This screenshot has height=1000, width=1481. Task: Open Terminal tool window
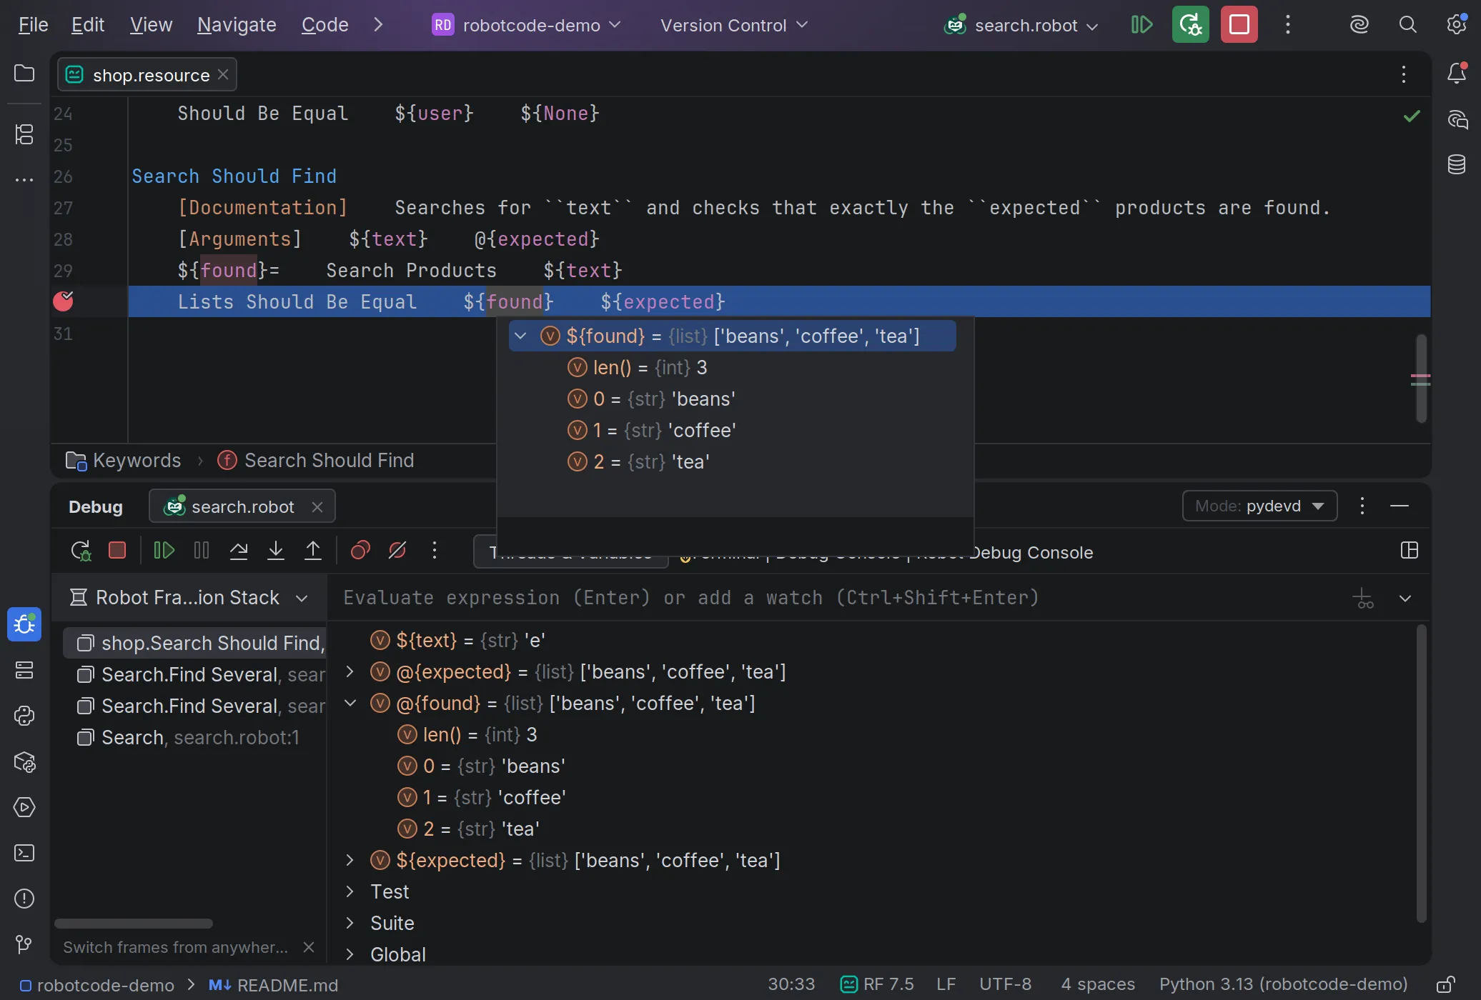click(24, 853)
